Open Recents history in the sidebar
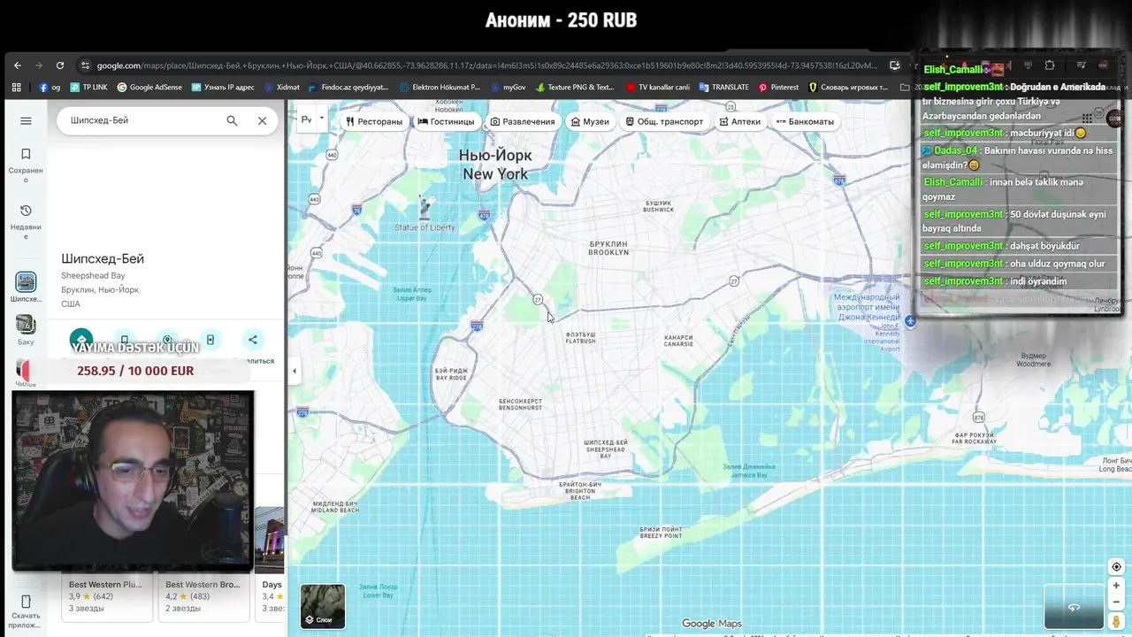The height and width of the screenshot is (637, 1132). point(26,222)
